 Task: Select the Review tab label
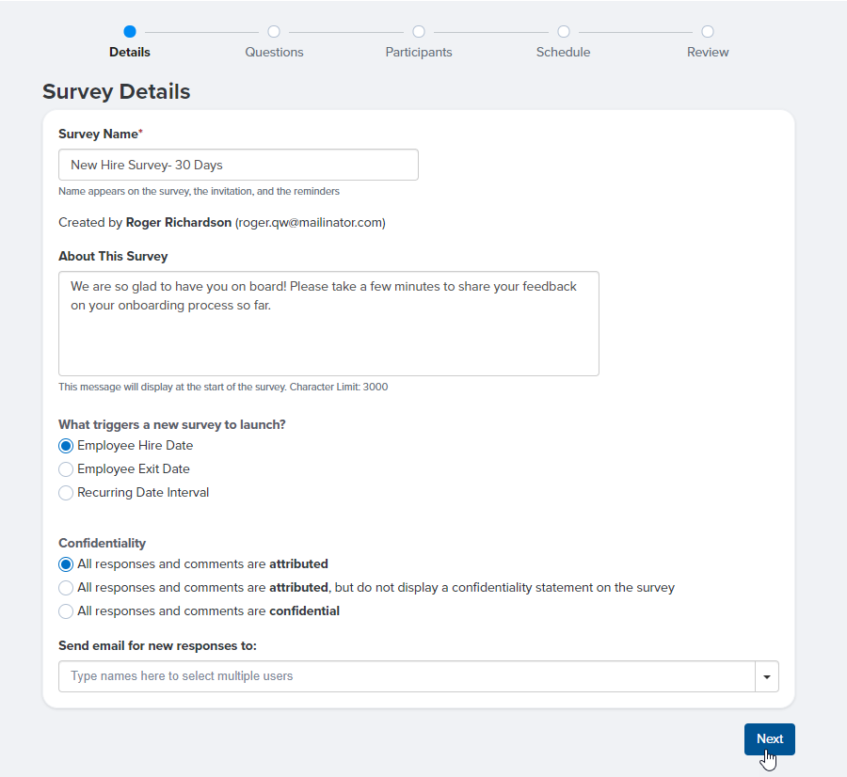click(708, 52)
